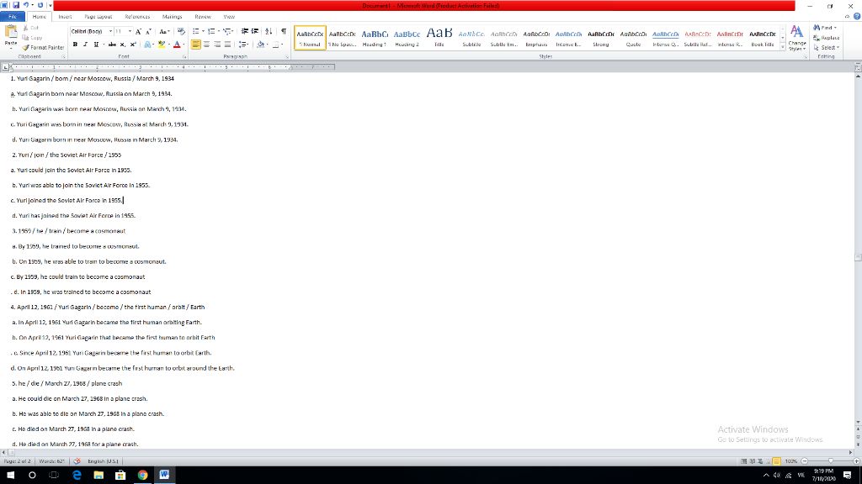Click the zoom slider in the status bar

[x=829, y=461]
